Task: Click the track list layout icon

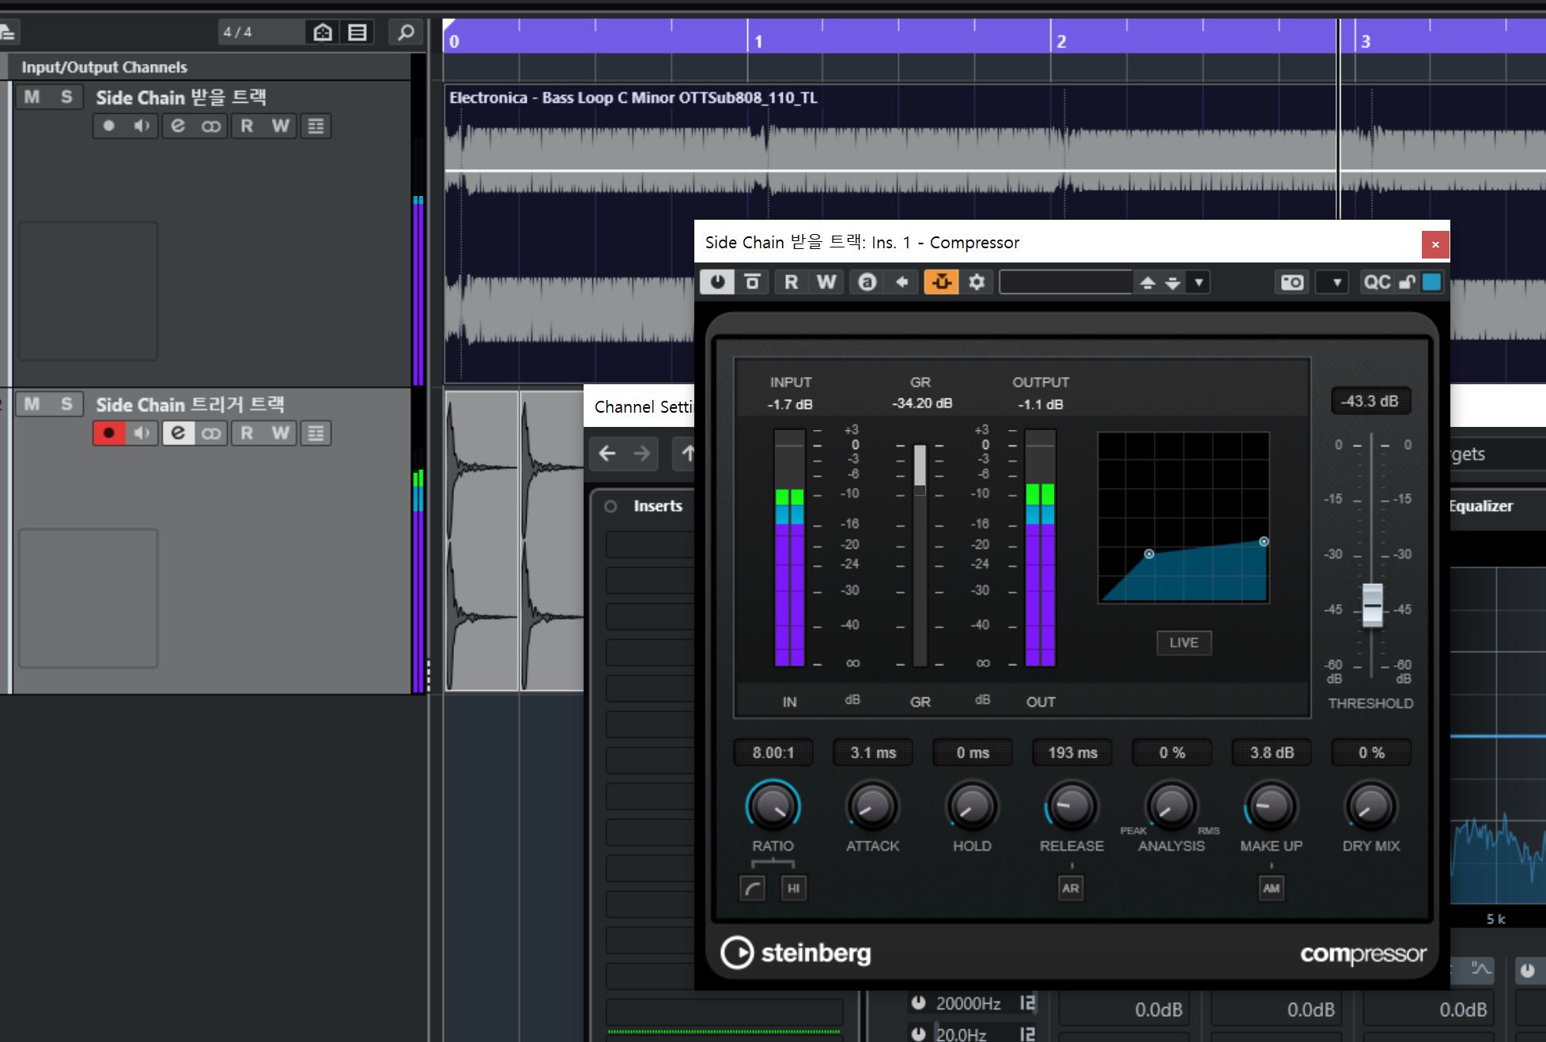Action: [x=357, y=32]
